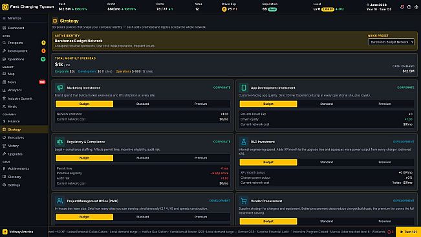Open the Rivals page

click(24, 107)
